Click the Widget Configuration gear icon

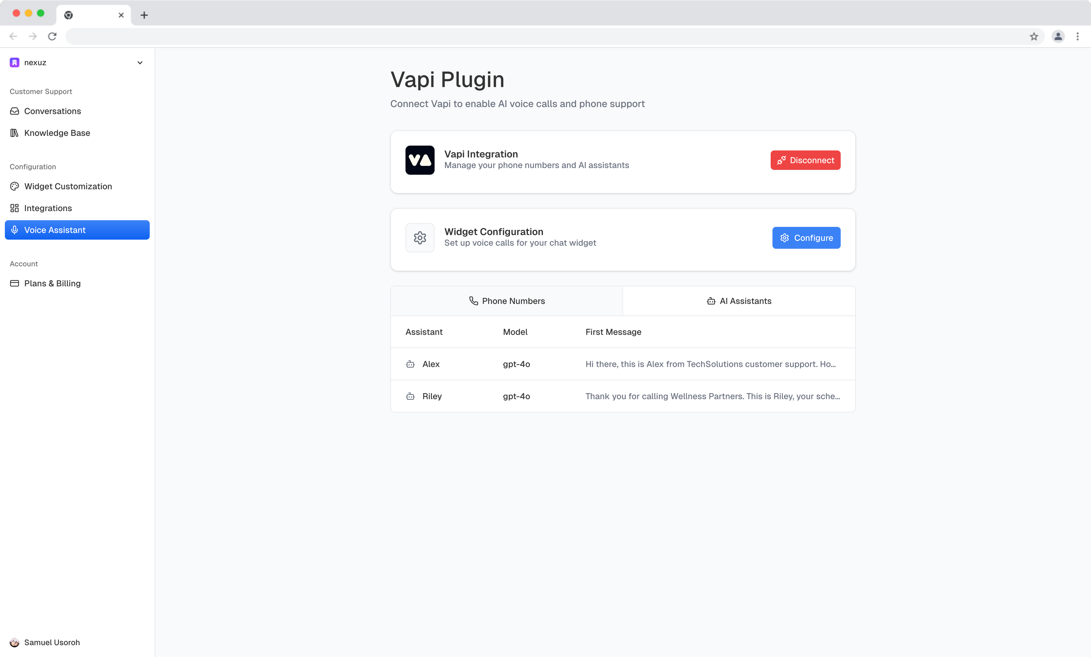(419, 238)
